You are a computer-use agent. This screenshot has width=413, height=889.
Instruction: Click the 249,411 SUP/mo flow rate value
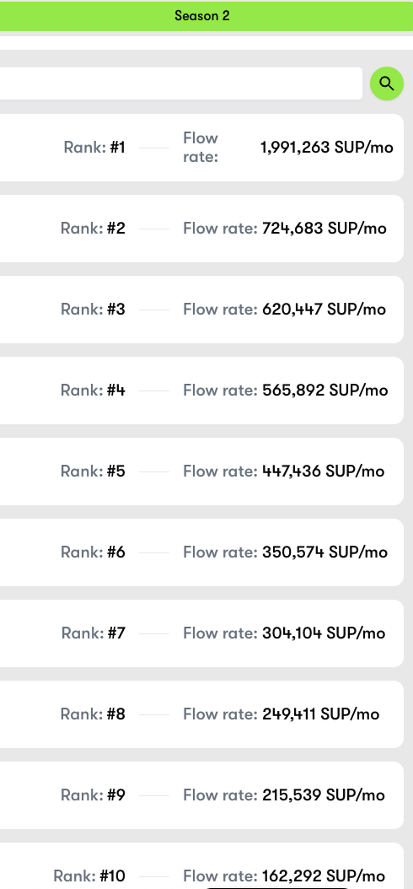321,714
